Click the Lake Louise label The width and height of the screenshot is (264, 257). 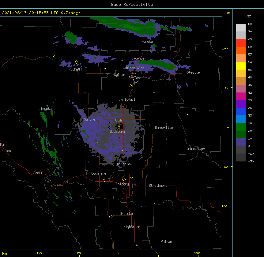5,148
